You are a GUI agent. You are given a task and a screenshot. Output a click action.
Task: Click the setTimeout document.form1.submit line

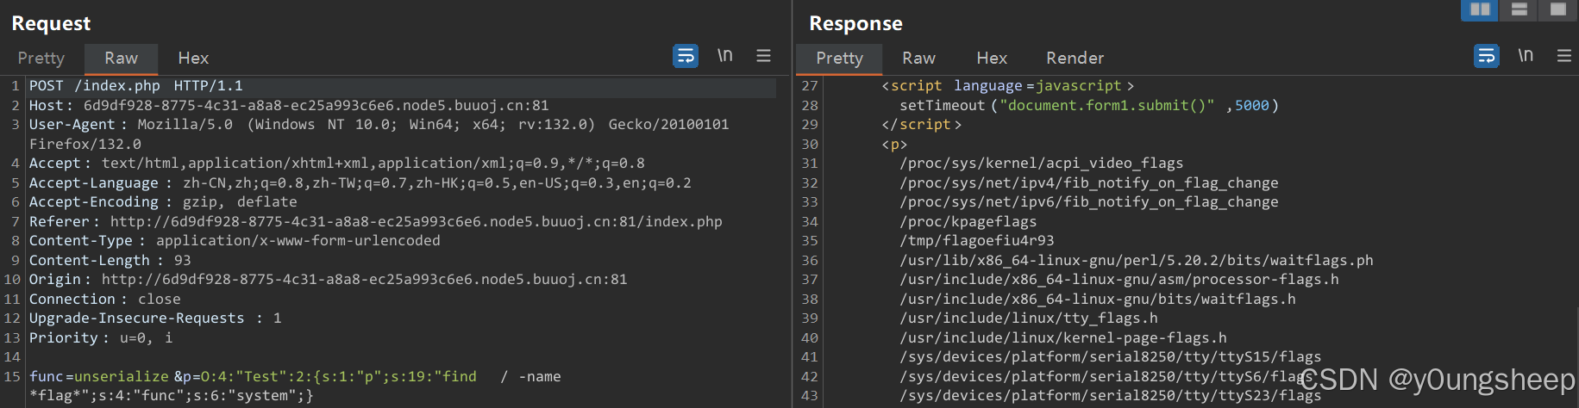[x=1089, y=106]
